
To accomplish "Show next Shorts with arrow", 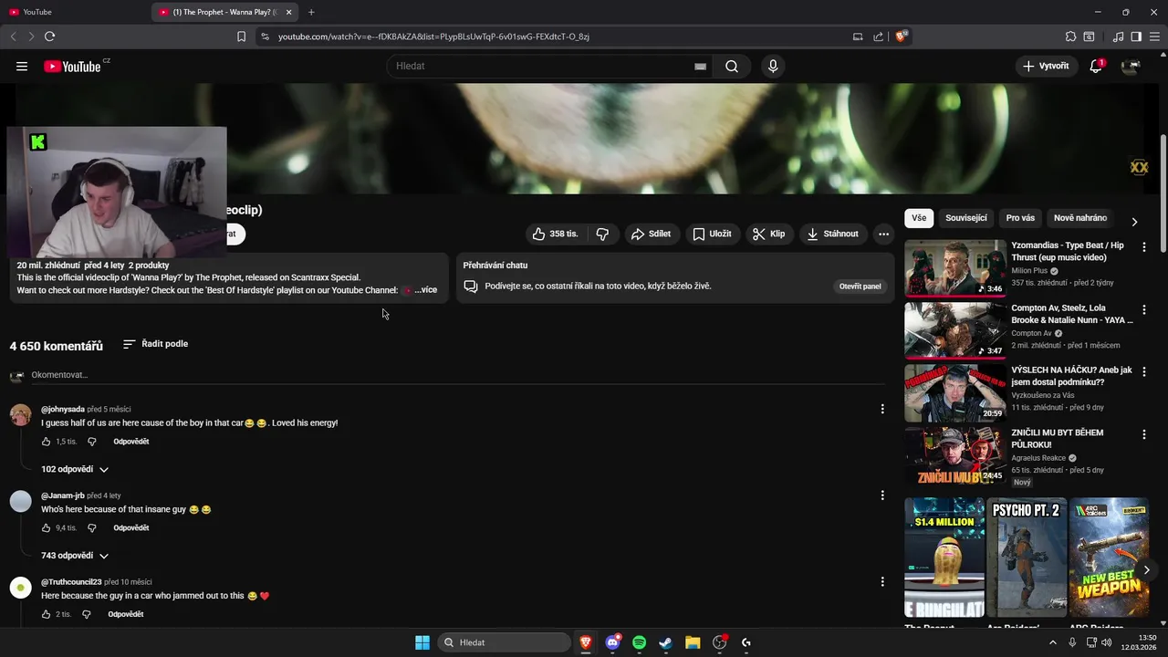I will point(1146,570).
